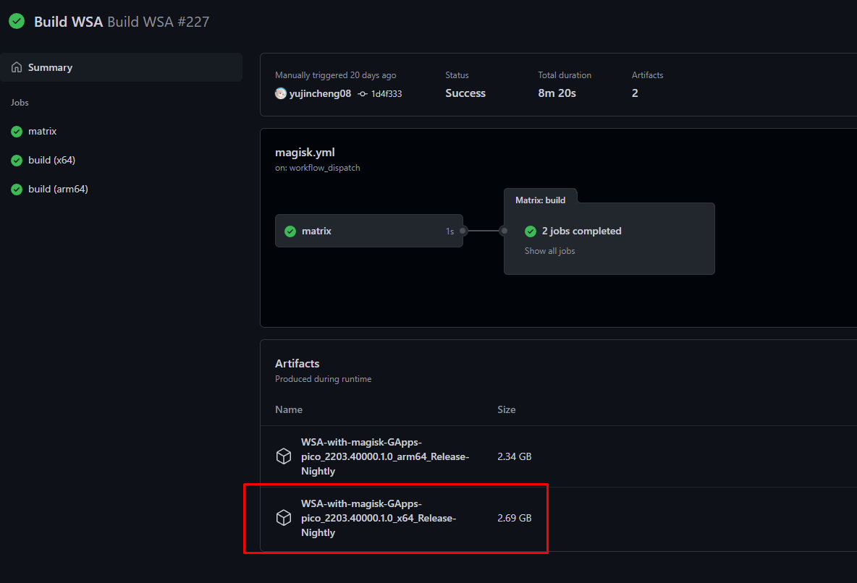Click the success check icon beside build (x64)
Image resolution: width=857 pixels, height=583 pixels.
pyautogui.click(x=17, y=161)
